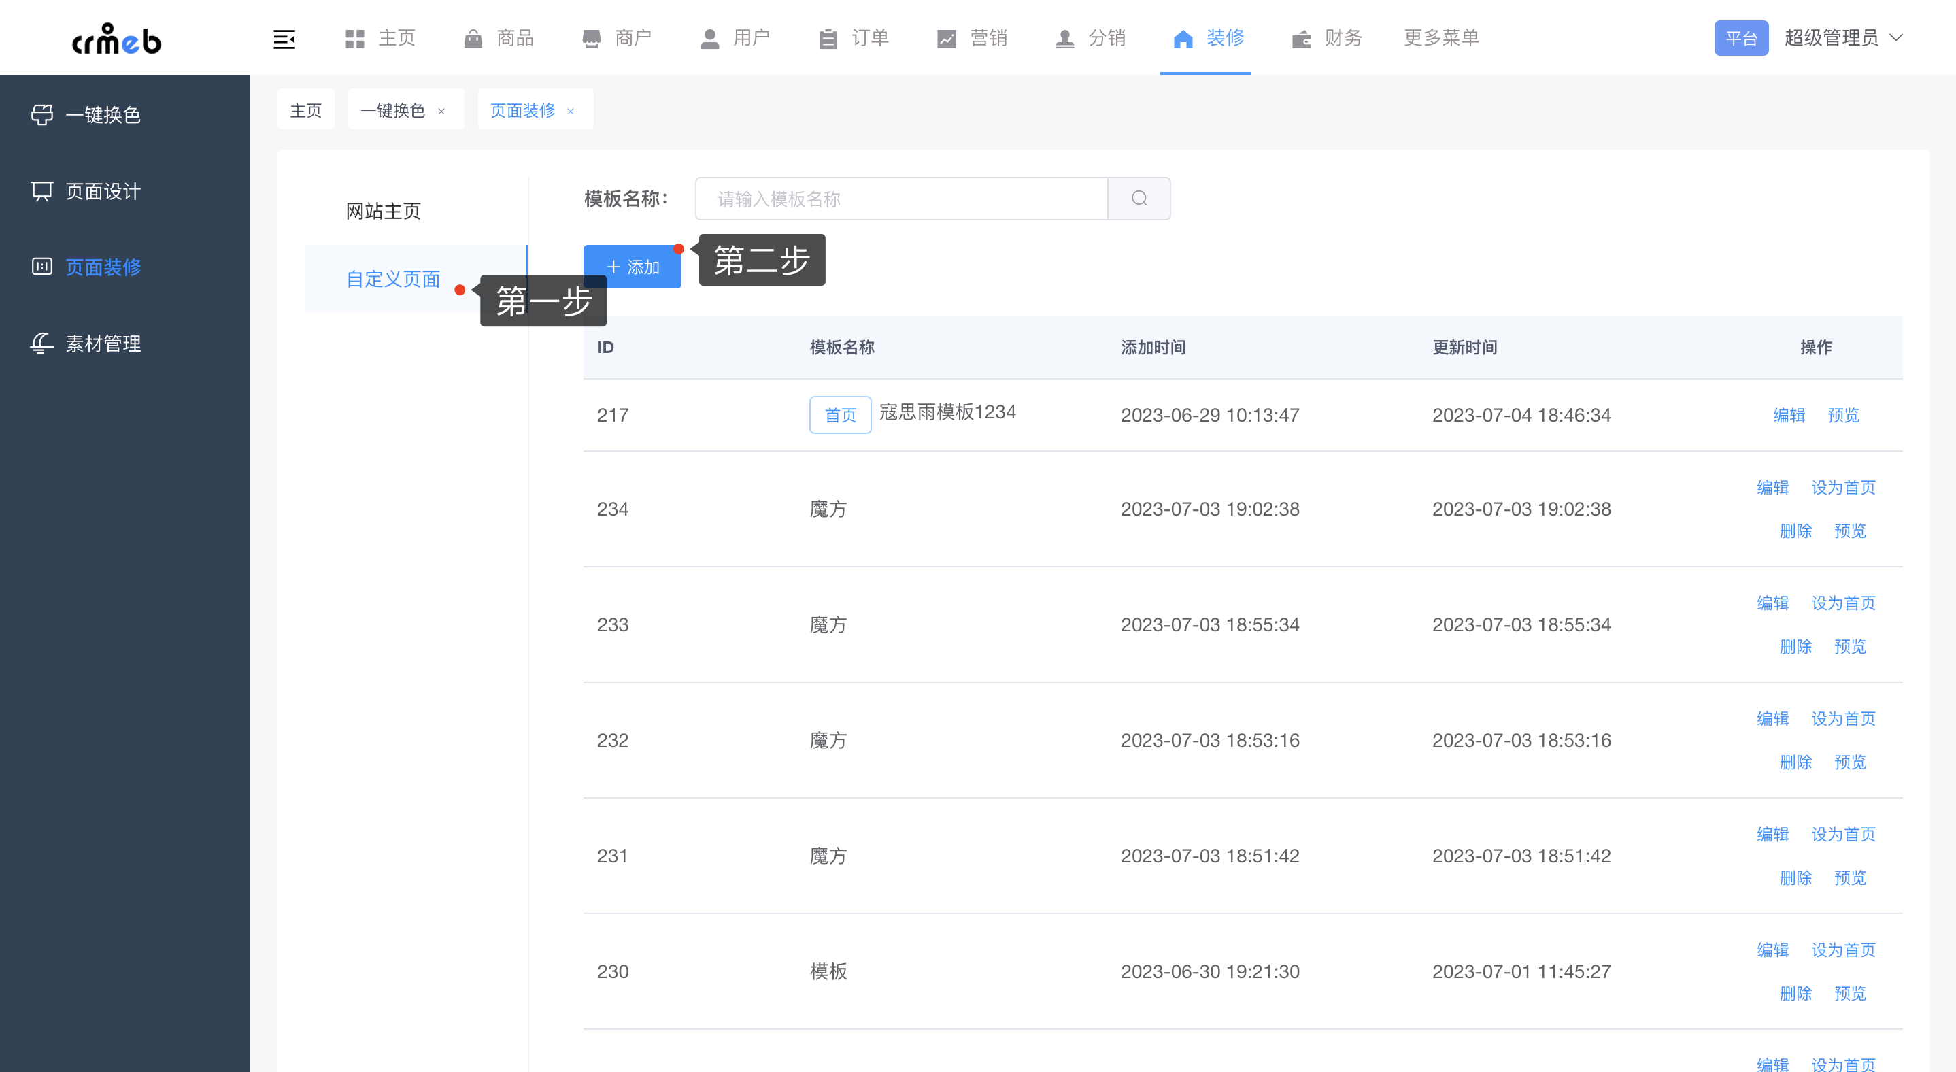
Task: Preview template 寇思雨模板1234 via 预览 link
Action: [x=1843, y=414]
